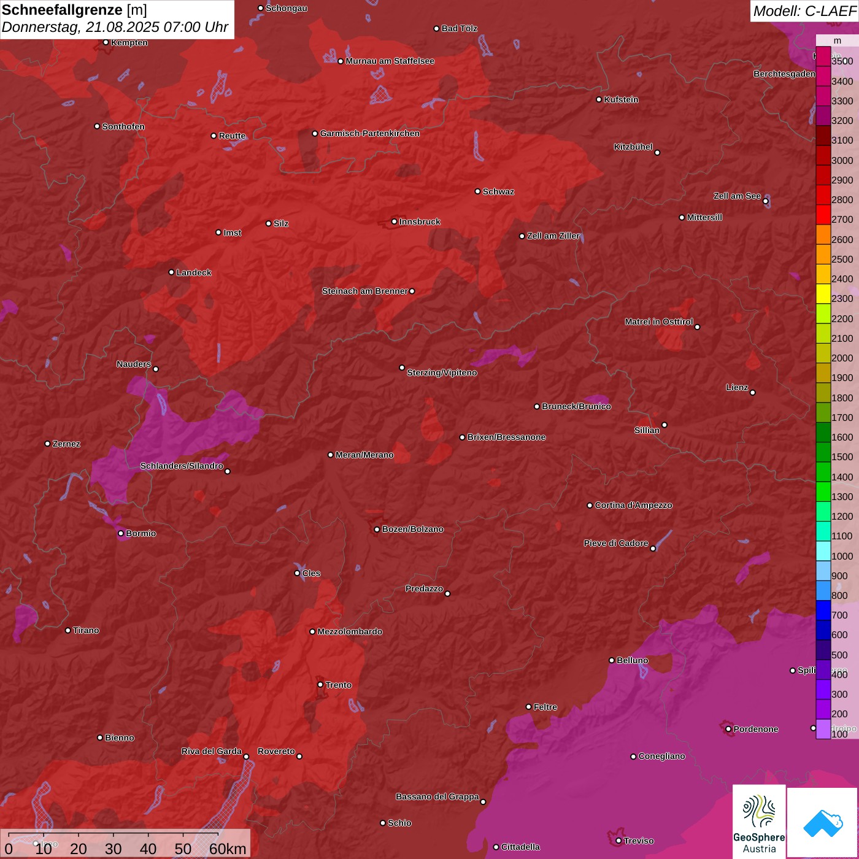Select the Bozen/Bolzano city label
Screen dimensions: 859x859
413,529
